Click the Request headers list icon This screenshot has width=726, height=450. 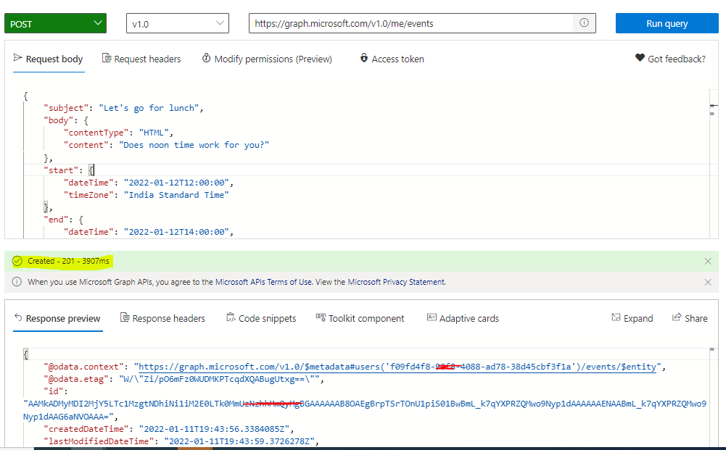tap(106, 59)
